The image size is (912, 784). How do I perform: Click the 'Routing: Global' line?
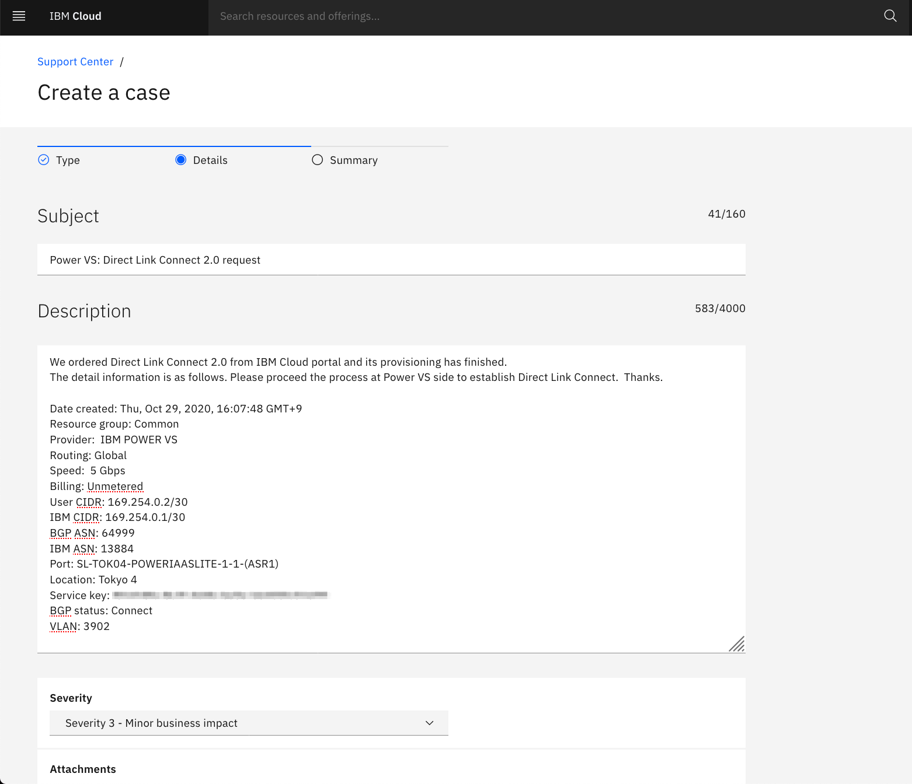click(x=88, y=456)
